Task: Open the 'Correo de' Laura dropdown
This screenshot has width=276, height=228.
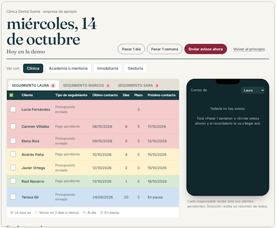Action: [253, 90]
